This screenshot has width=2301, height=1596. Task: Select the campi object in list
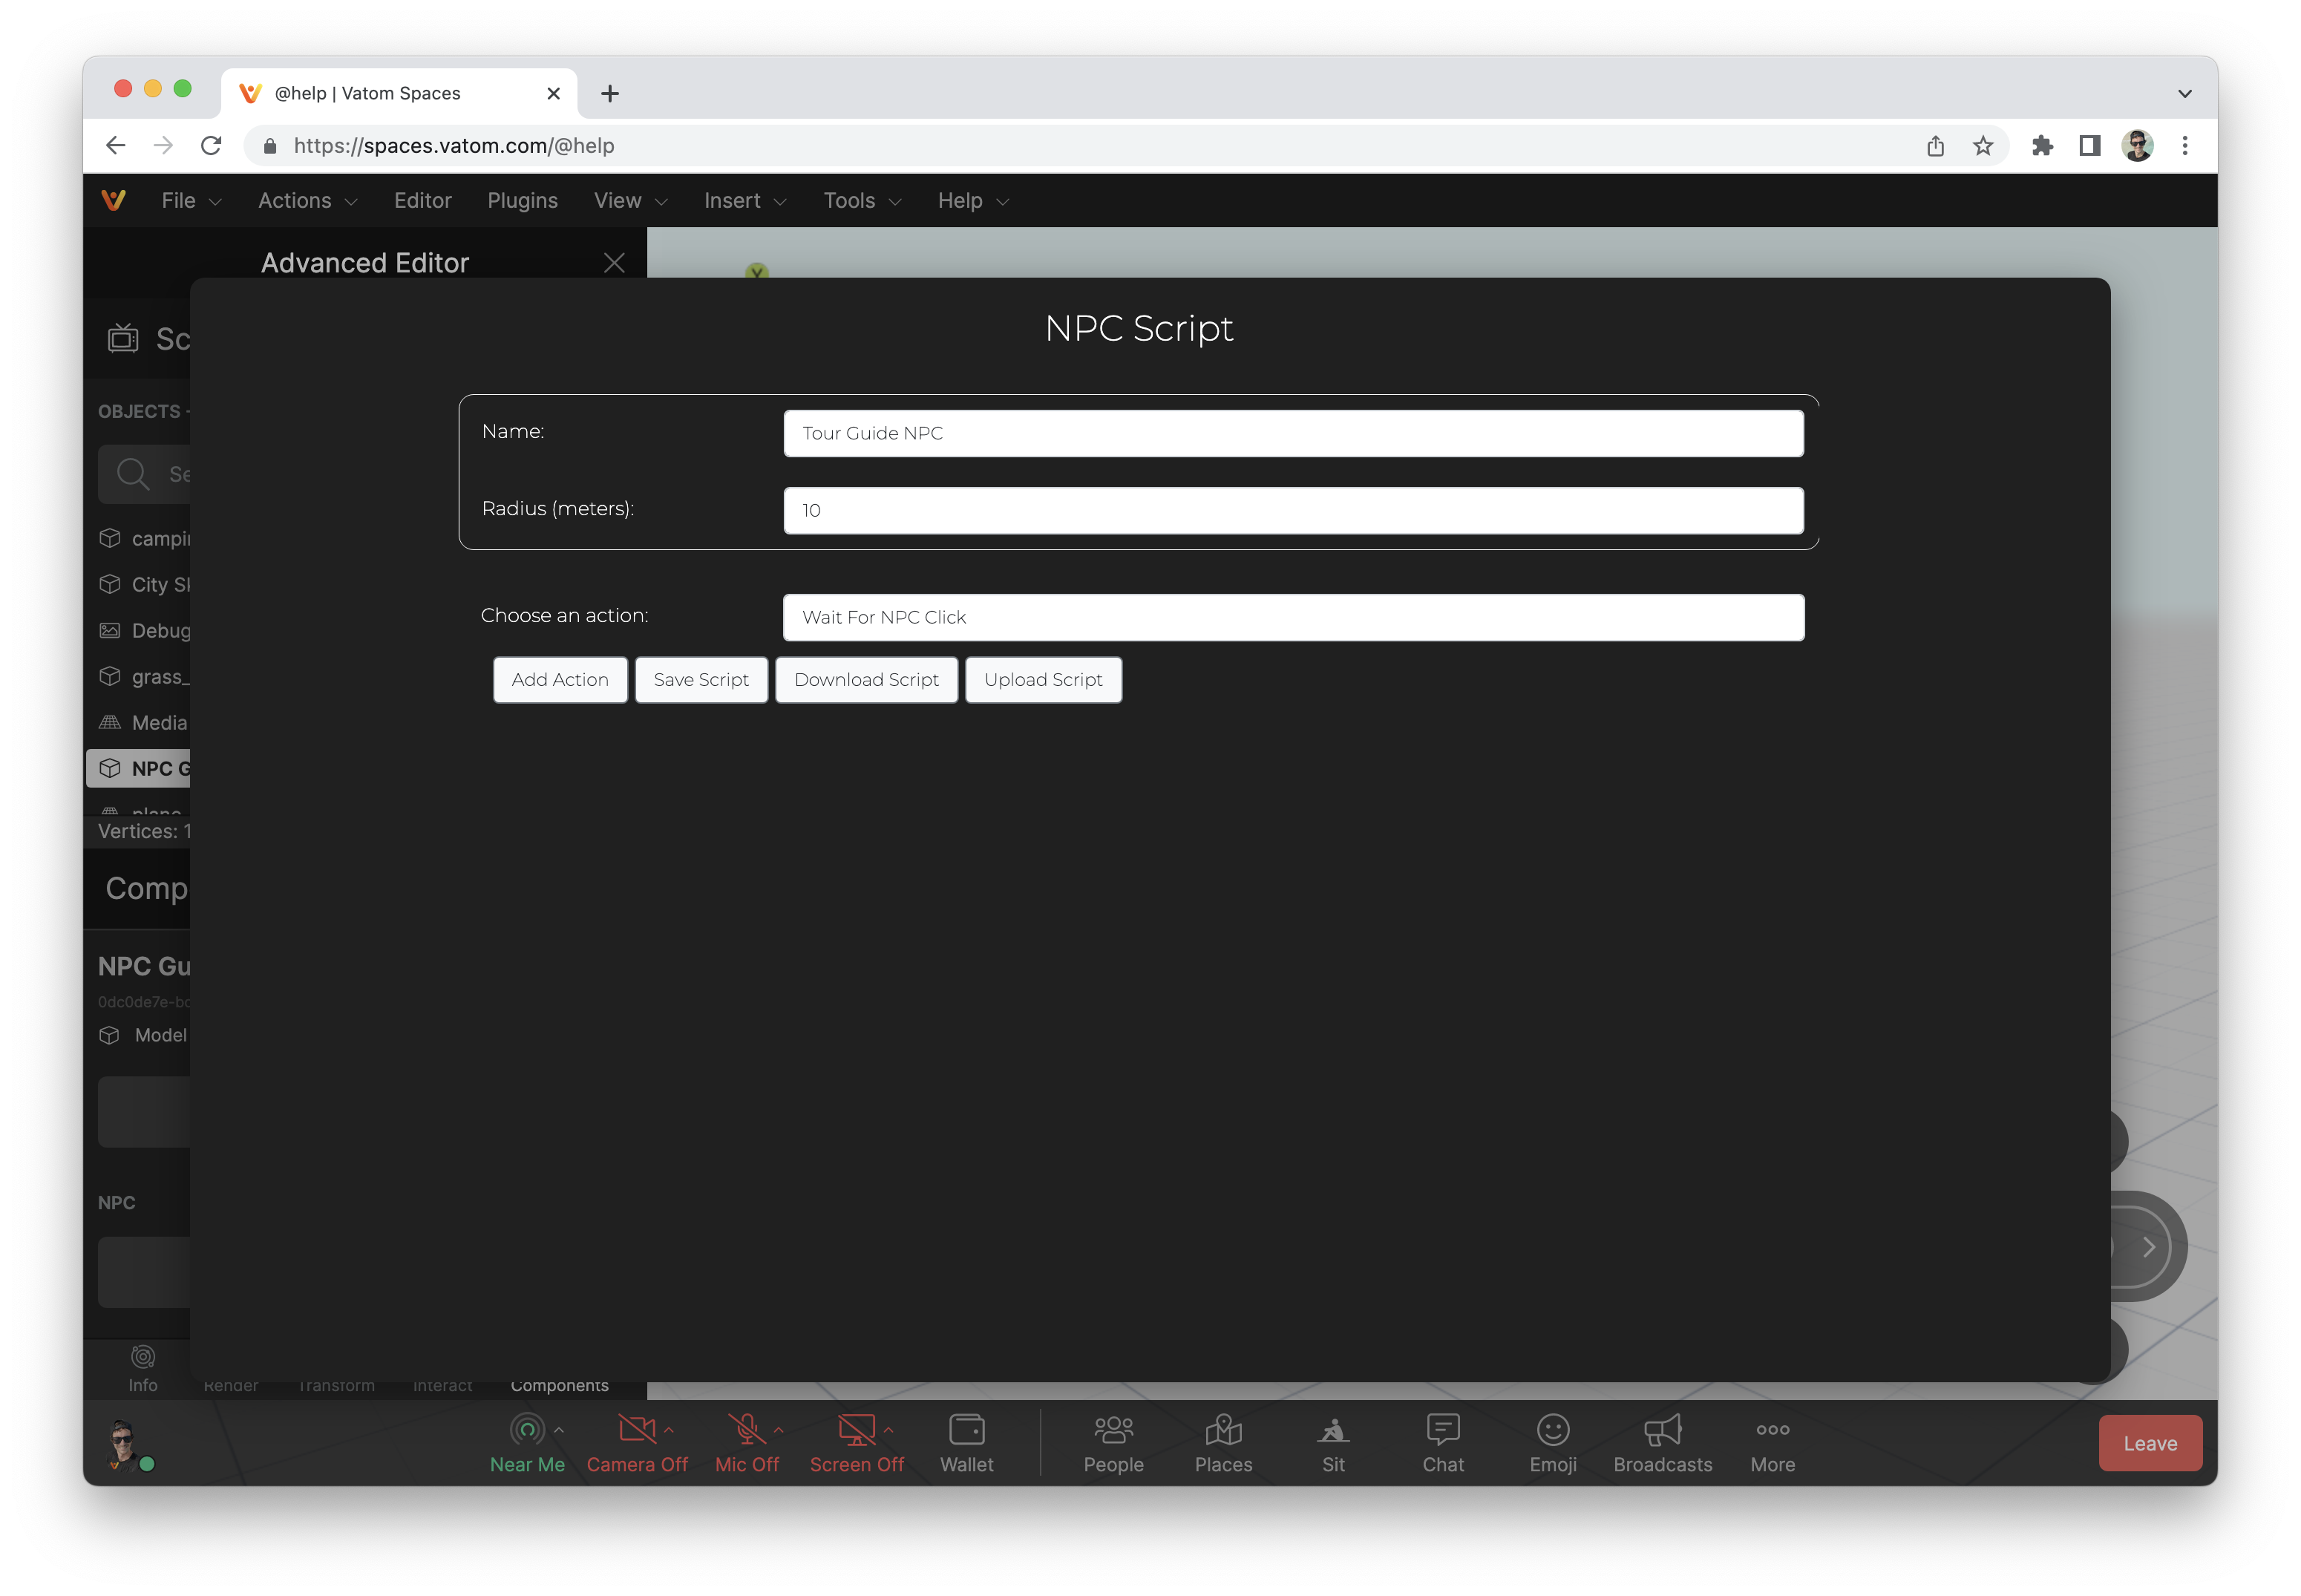[144, 538]
